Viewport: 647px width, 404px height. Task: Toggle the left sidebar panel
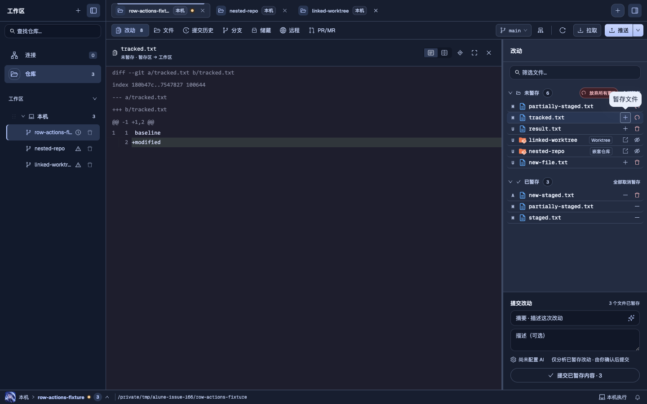[93, 10]
